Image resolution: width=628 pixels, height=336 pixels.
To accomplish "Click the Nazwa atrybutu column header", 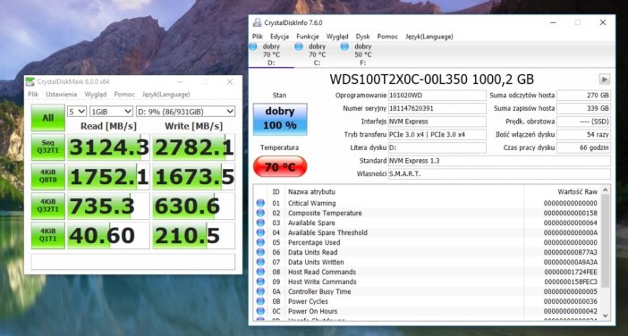I will 312,192.
